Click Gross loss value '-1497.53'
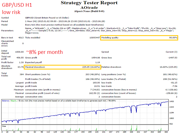The width and height of the screenshot is (179, 134). click(173, 58)
